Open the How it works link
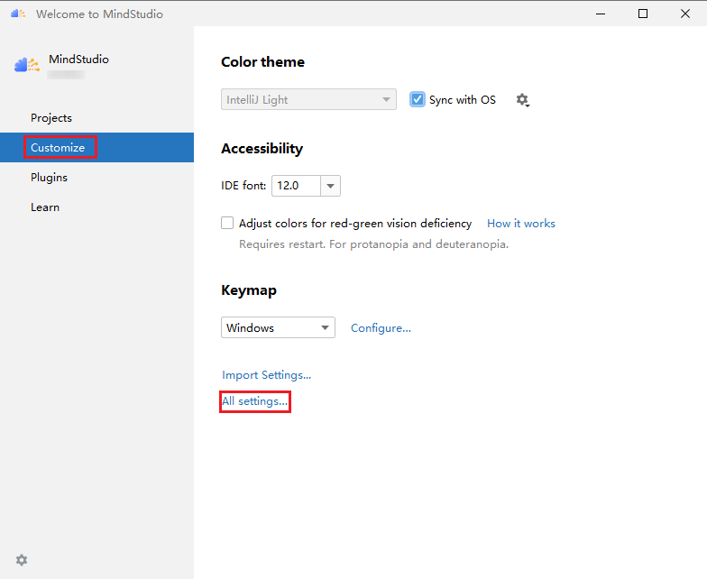Screen dimensions: 707x579 pos(521,224)
